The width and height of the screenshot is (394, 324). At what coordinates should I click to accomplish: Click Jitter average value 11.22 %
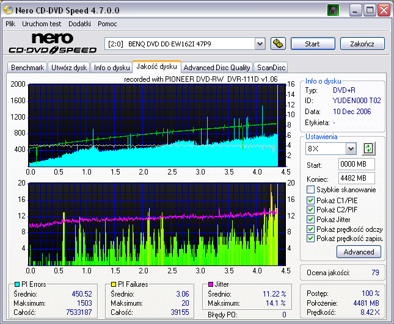(x=274, y=294)
